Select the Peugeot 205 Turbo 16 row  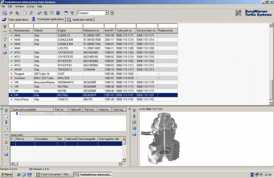93,74
